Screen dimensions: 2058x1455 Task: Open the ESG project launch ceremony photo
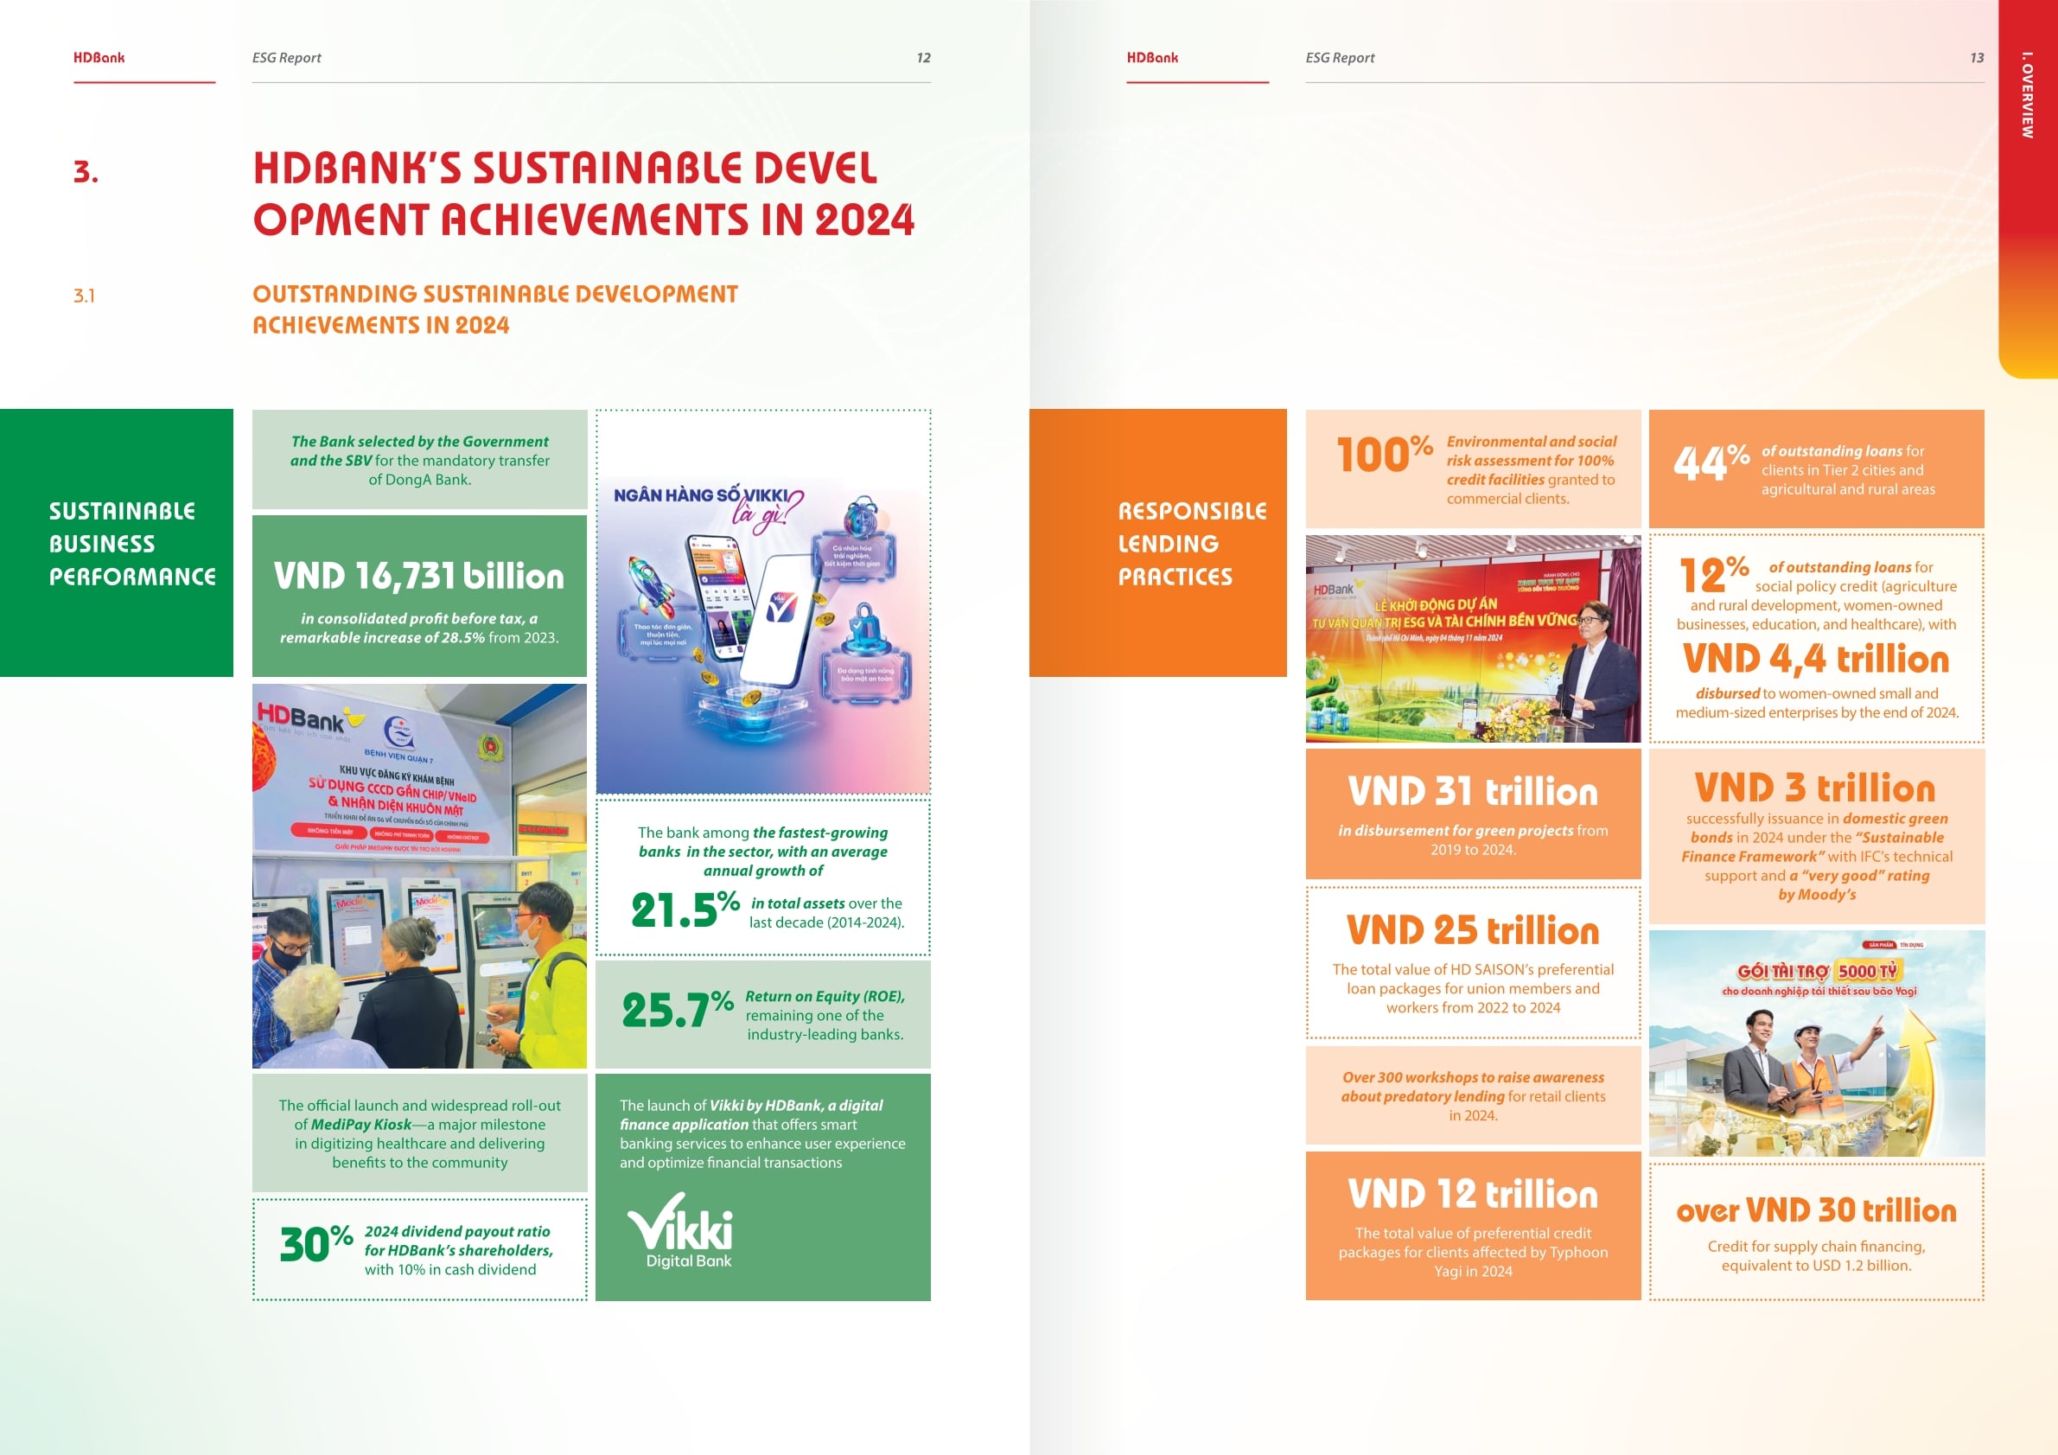click(1473, 638)
